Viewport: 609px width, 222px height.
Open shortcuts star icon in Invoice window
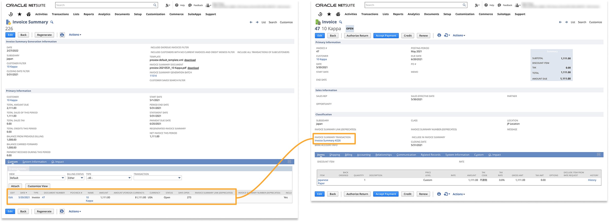pyautogui.click(x=329, y=14)
